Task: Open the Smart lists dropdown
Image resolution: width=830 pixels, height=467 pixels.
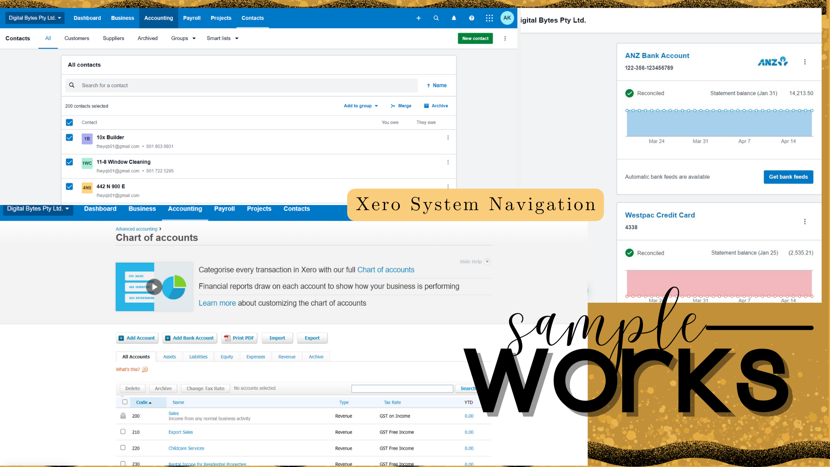Action: [x=222, y=38]
